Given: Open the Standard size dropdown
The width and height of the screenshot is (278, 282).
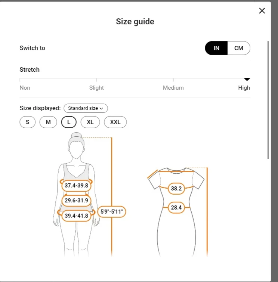Looking at the screenshot, I should pyautogui.click(x=86, y=108).
